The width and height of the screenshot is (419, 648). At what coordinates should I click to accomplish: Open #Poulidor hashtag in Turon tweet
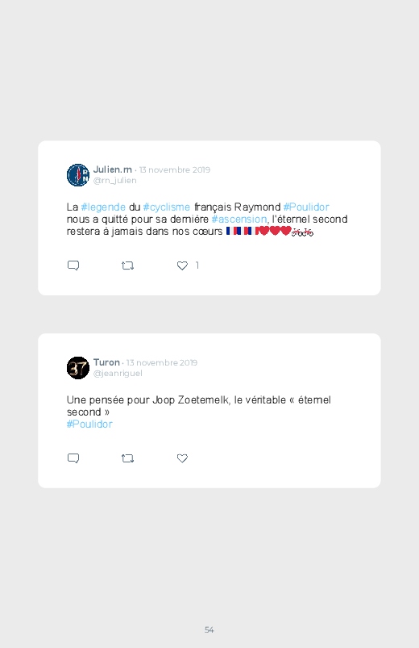89,424
